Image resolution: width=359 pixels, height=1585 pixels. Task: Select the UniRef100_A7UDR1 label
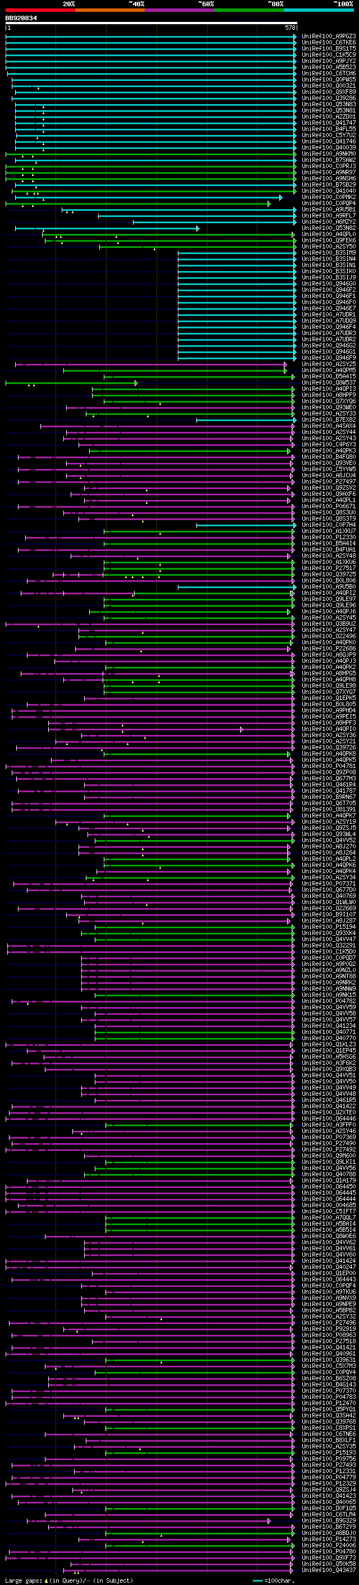click(x=328, y=315)
